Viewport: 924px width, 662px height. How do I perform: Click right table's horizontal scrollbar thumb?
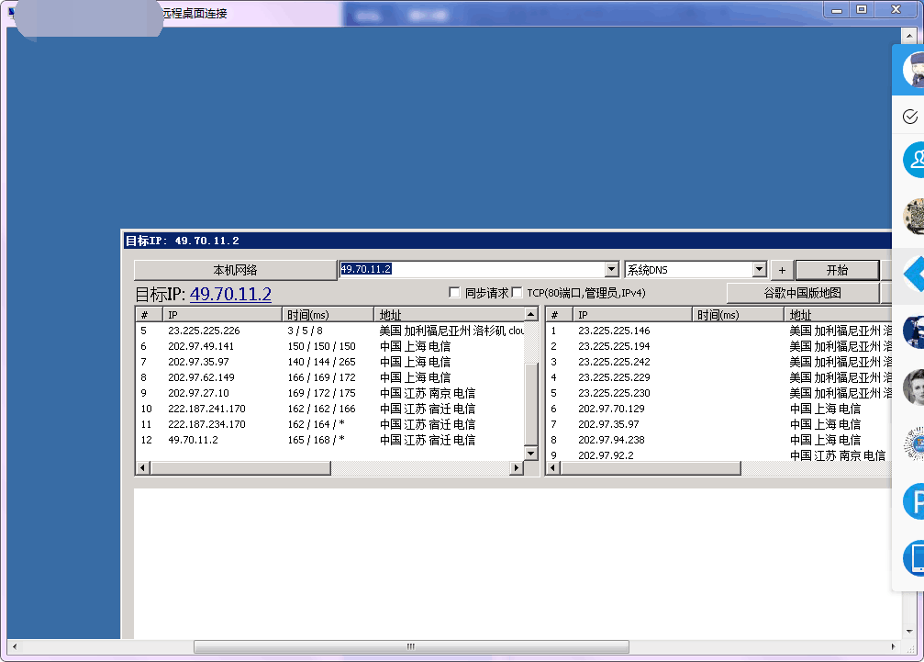click(x=651, y=468)
